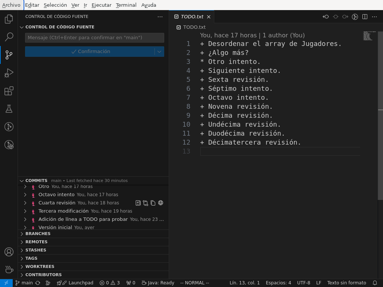The height and width of the screenshot is (287, 383).
Task: Select the TODO.txt editor tab
Action: [x=192, y=16]
